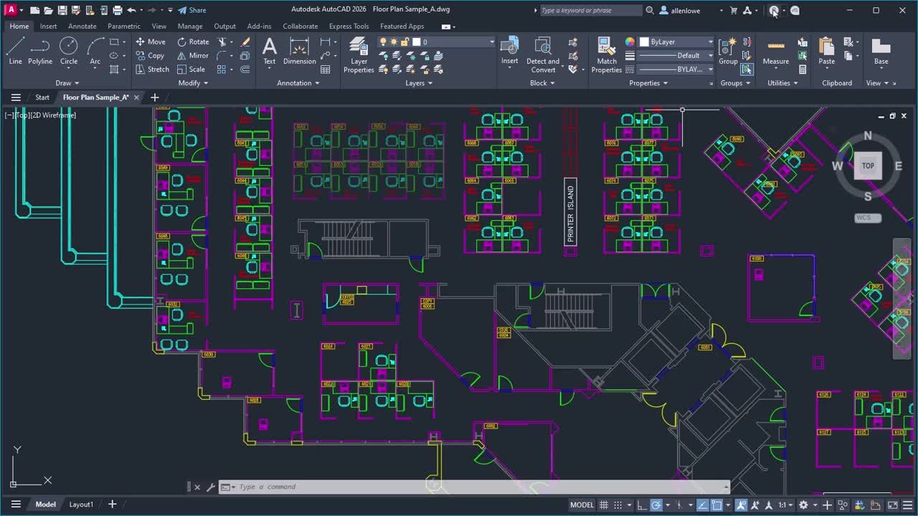The width and height of the screenshot is (918, 516).
Task: Open the Express Tools ribbon tab
Action: pos(349,26)
